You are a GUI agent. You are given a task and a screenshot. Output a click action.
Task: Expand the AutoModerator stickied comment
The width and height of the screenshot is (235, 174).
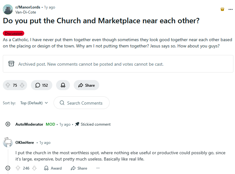click(8, 124)
